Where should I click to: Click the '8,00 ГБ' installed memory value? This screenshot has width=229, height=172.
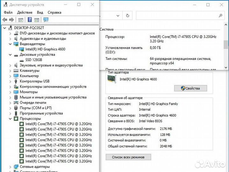pos(155,48)
